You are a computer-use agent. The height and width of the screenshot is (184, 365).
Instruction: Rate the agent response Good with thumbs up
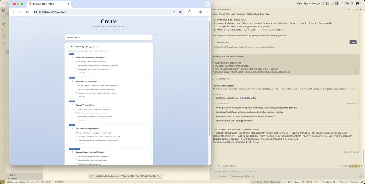(350, 152)
